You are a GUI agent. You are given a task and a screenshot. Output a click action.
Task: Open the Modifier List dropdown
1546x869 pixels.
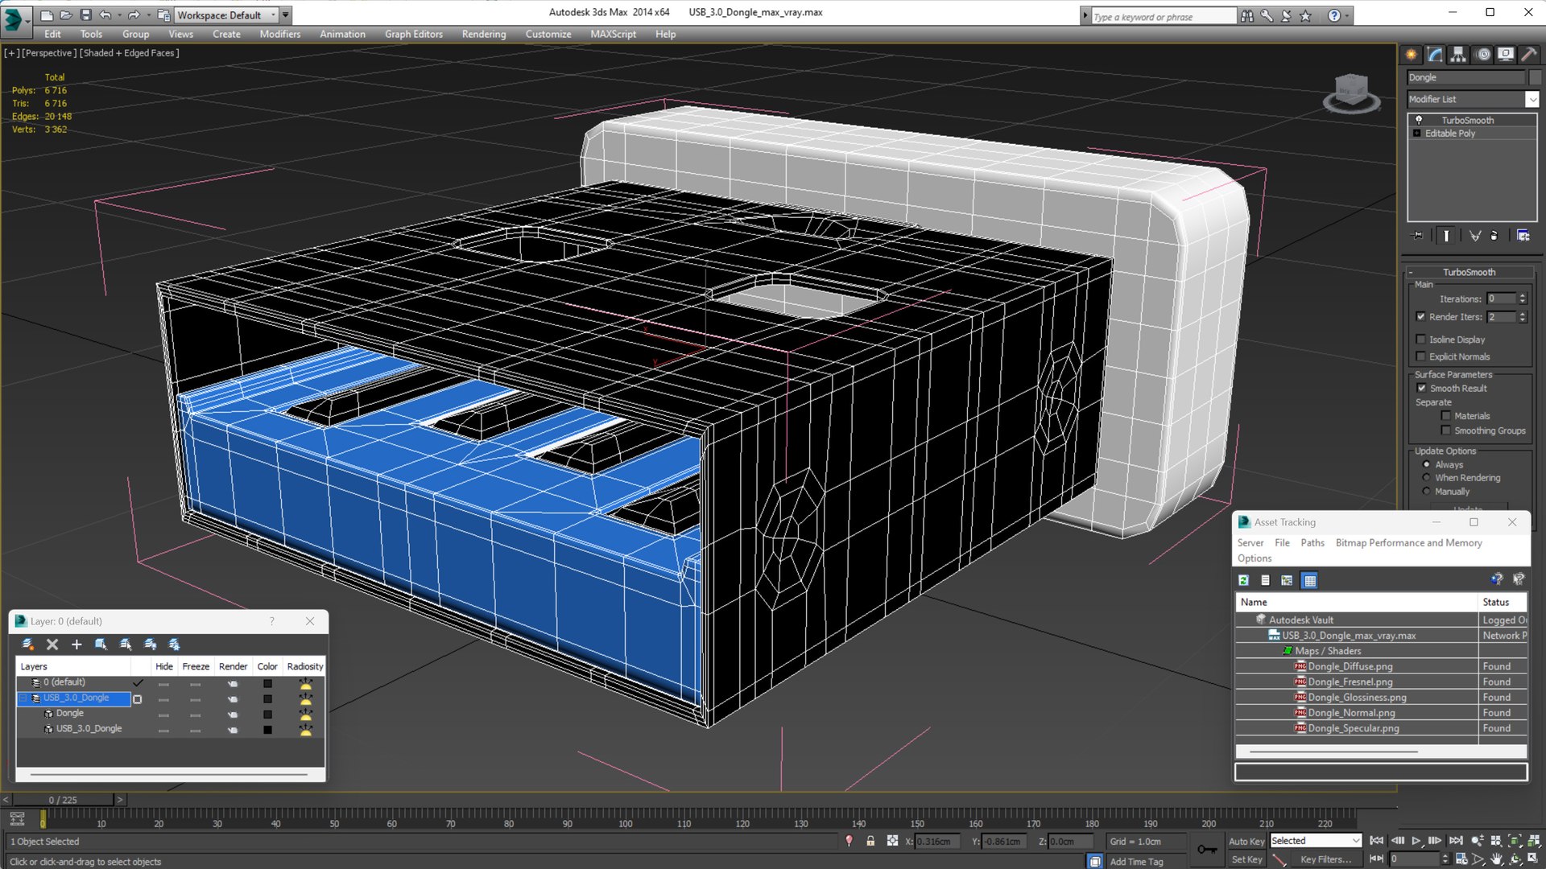click(1532, 100)
